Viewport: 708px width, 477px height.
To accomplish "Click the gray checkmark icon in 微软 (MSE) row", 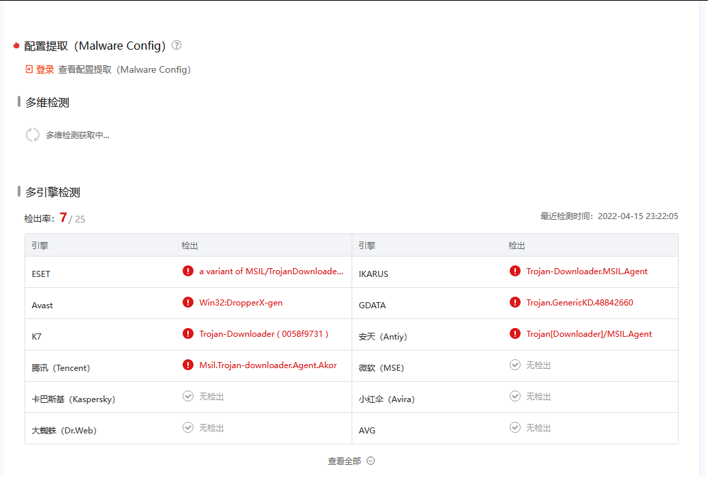I will [515, 365].
